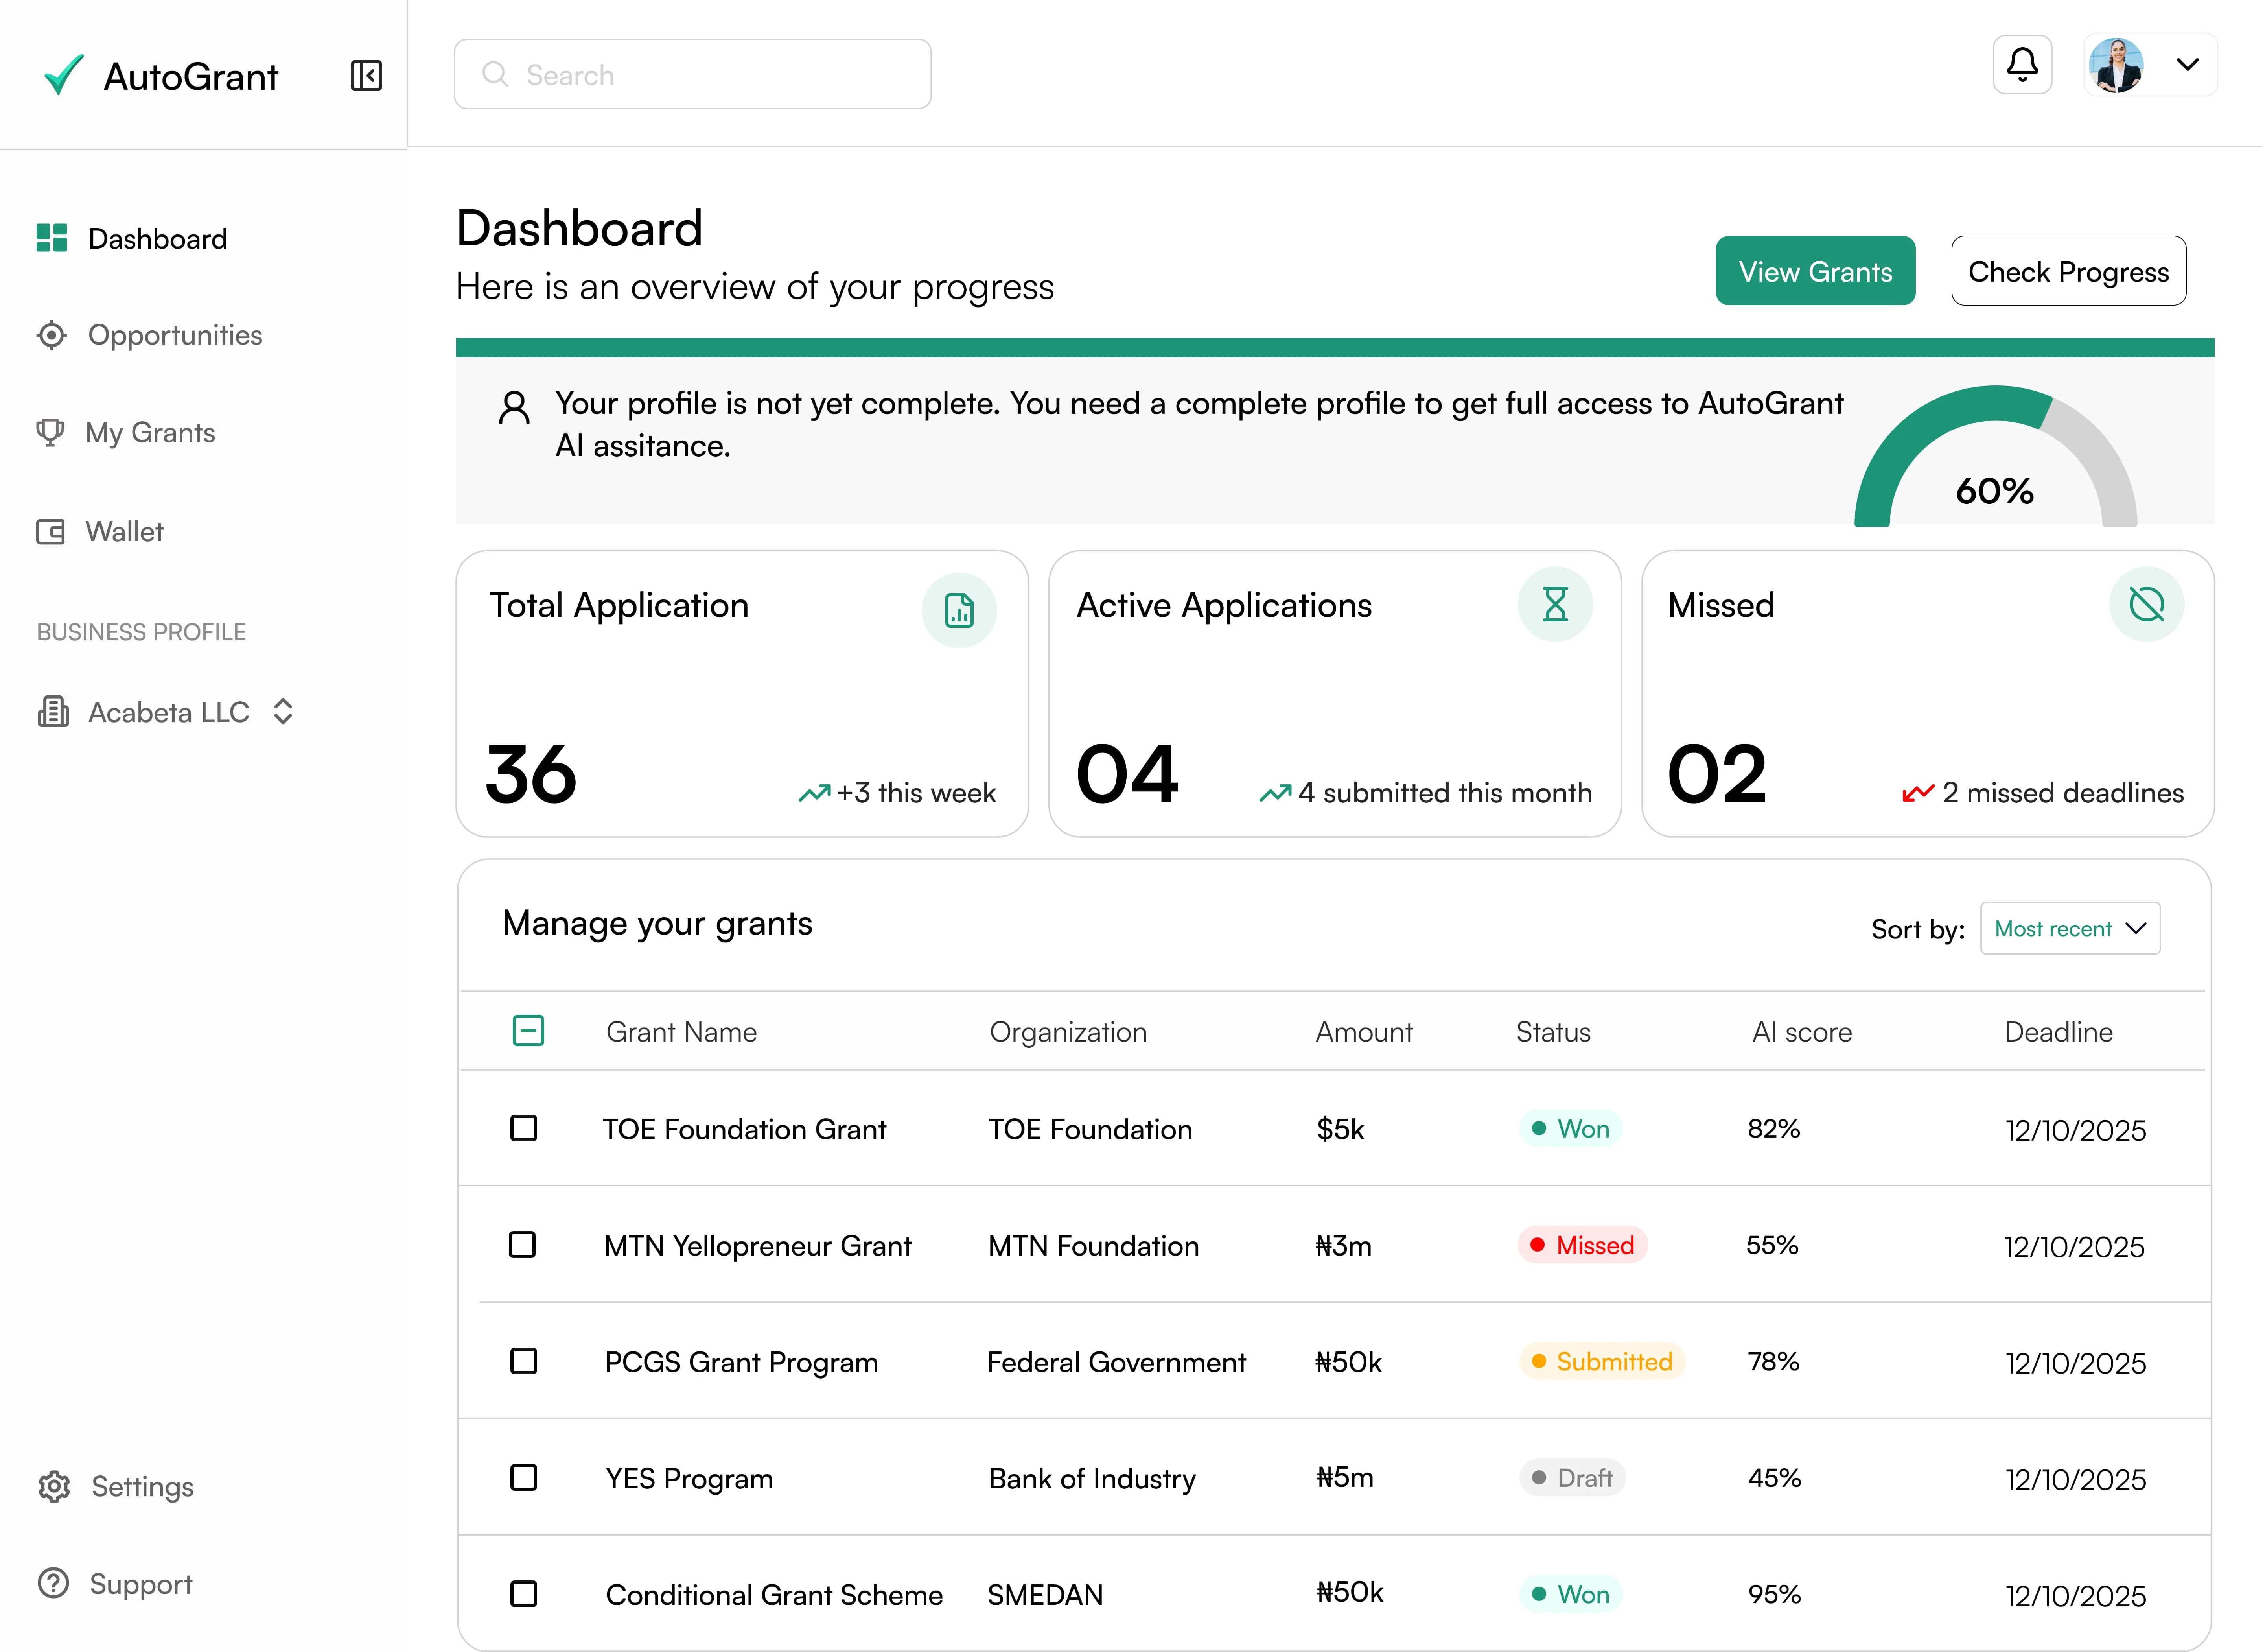The width and height of the screenshot is (2265, 1652).
Task: Open the notifications bell
Action: coord(2022,65)
